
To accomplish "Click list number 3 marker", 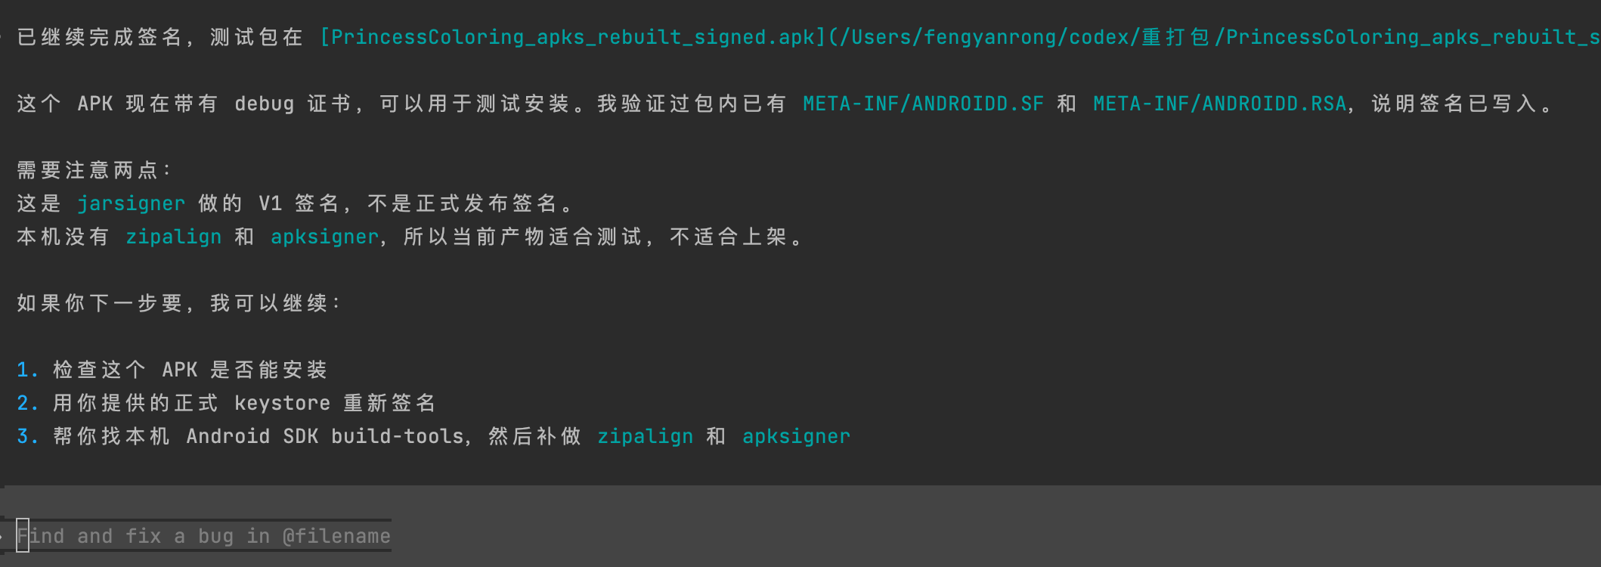I will 26,436.
